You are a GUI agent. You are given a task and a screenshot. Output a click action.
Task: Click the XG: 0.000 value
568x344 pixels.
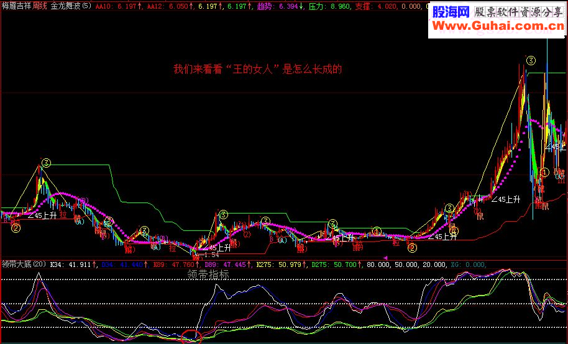[469, 265]
